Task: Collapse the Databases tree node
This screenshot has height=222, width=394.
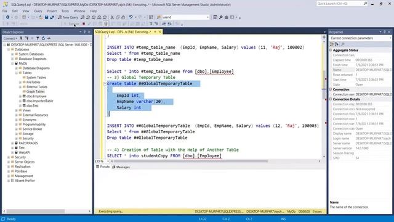Action: point(9,49)
